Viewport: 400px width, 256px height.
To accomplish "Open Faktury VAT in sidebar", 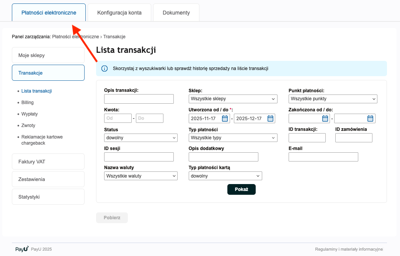I will click(x=48, y=162).
